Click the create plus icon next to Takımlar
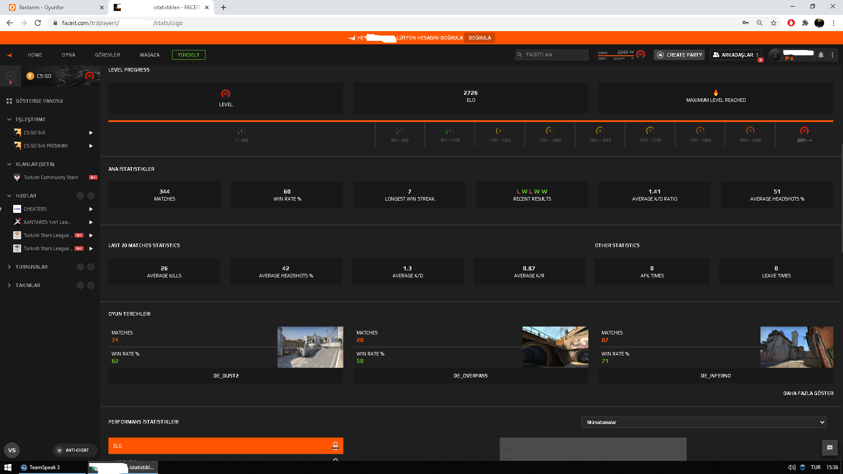 [x=91, y=285]
